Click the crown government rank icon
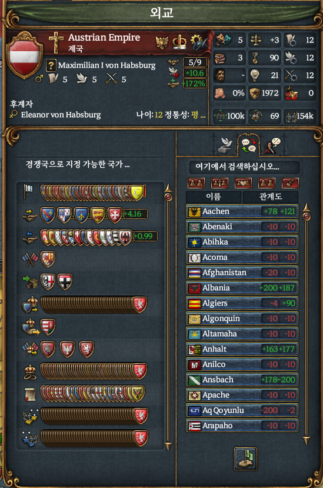This screenshot has height=488, width=323. [x=179, y=42]
